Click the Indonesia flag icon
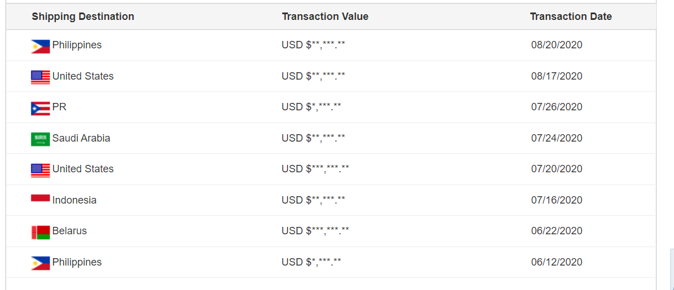Viewport: 674px width, 290px height. 40,198
